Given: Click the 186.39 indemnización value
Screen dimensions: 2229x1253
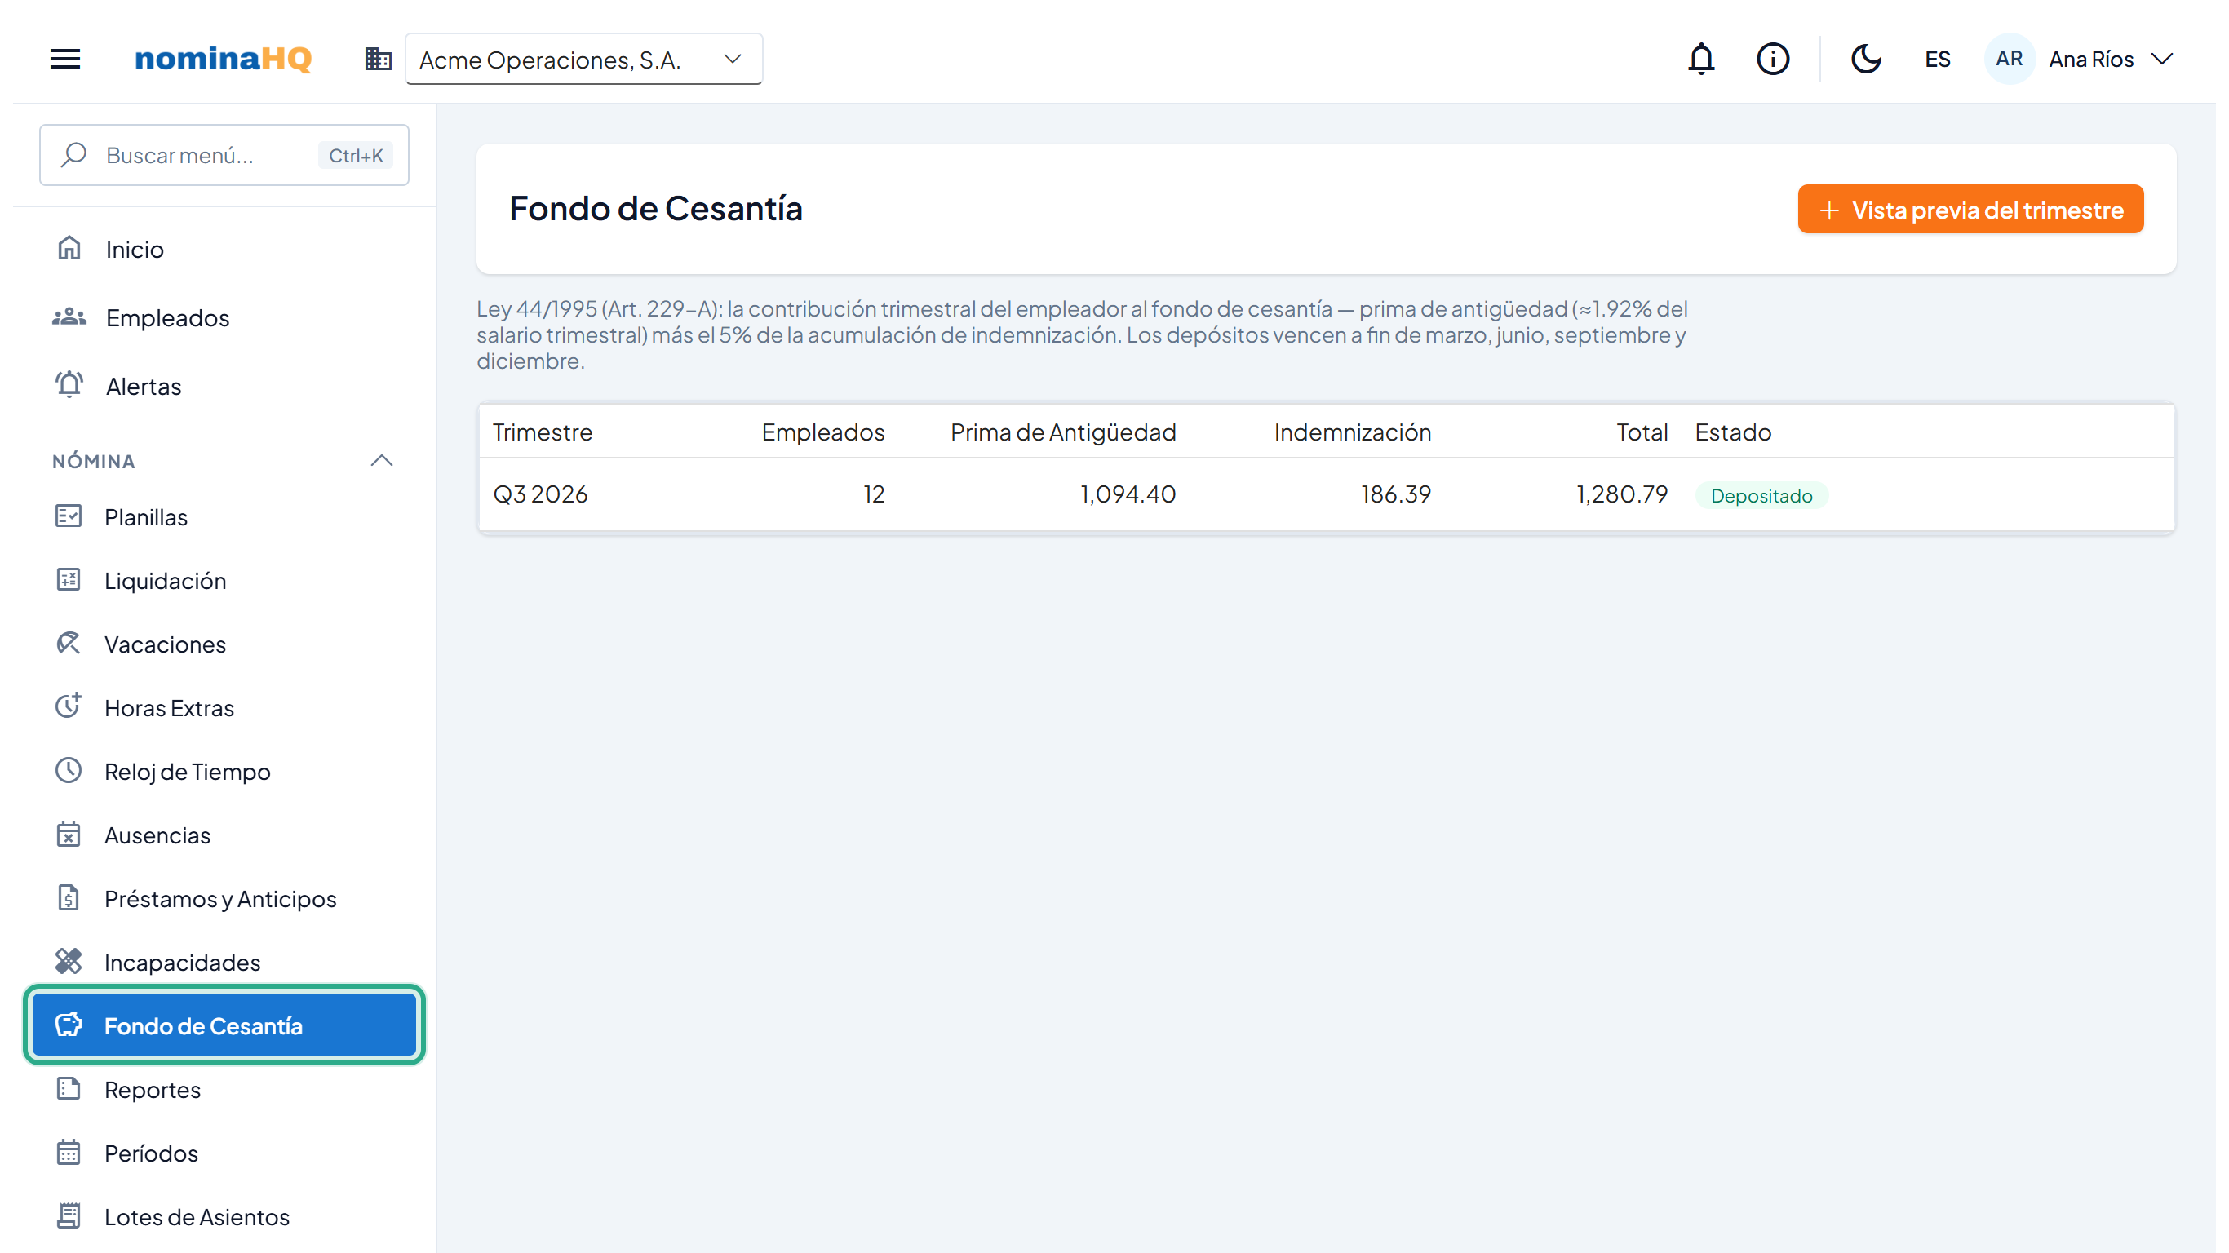Looking at the screenshot, I should pyautogui.click(x=1396, y=494).
